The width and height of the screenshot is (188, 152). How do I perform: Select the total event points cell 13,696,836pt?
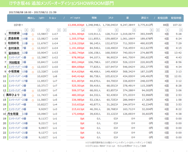[76, 25]
